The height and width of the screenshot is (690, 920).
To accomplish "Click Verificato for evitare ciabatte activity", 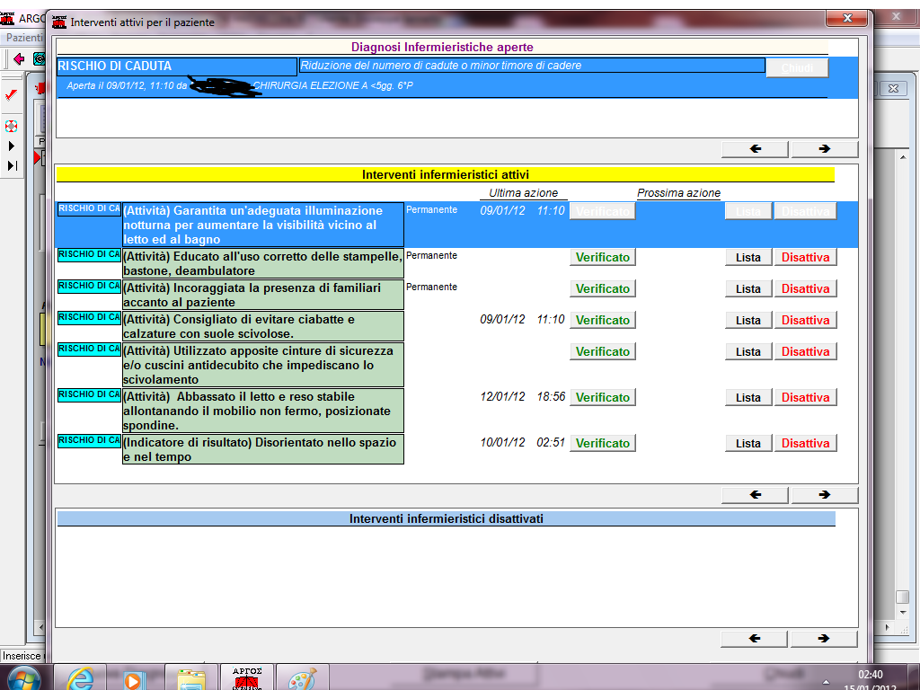I will pos(603,320).
